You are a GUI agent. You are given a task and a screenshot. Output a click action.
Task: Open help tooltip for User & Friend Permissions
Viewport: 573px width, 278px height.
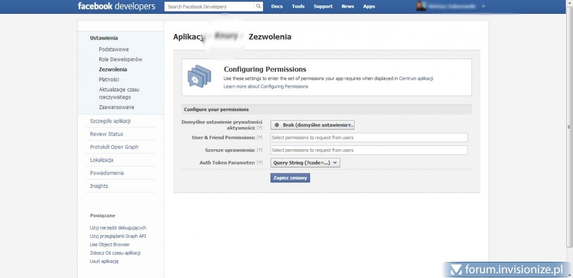pos(260,137)
